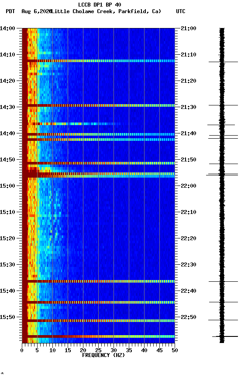
Task: Click the partial-width spectrogram stripe near 14:36
Action: 72,124
